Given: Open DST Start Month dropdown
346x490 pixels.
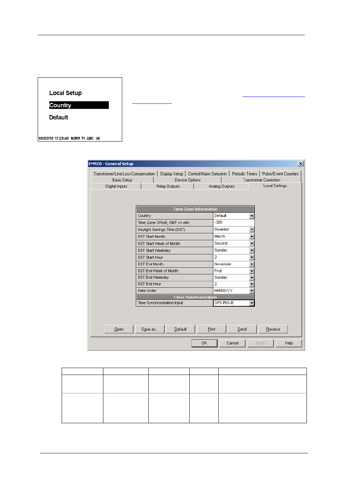Looking at the screenshot, I should pyautogui.click(x=252, y=237).
